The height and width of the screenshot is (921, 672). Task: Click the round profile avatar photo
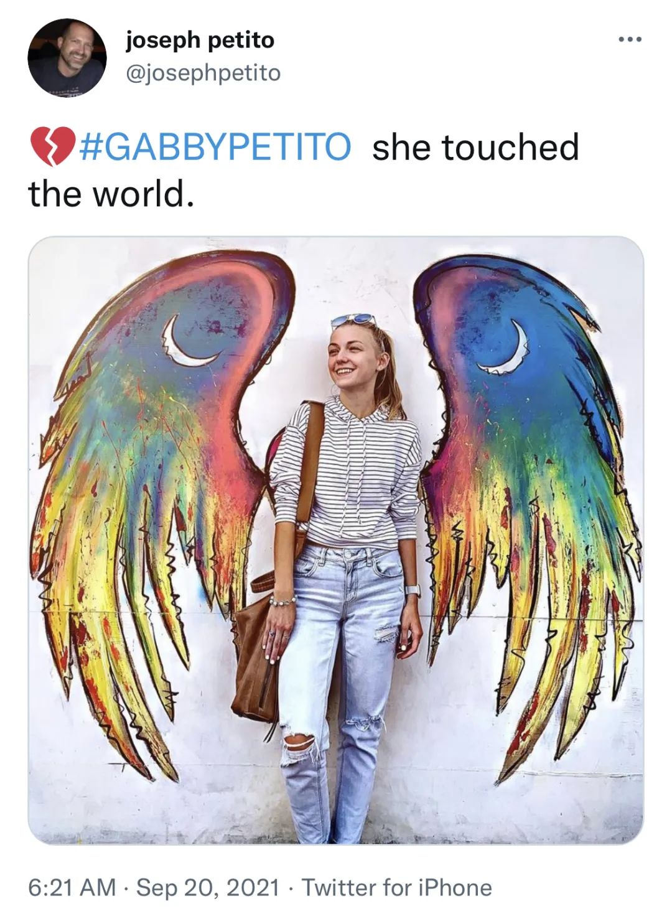[x=67, y=57]
